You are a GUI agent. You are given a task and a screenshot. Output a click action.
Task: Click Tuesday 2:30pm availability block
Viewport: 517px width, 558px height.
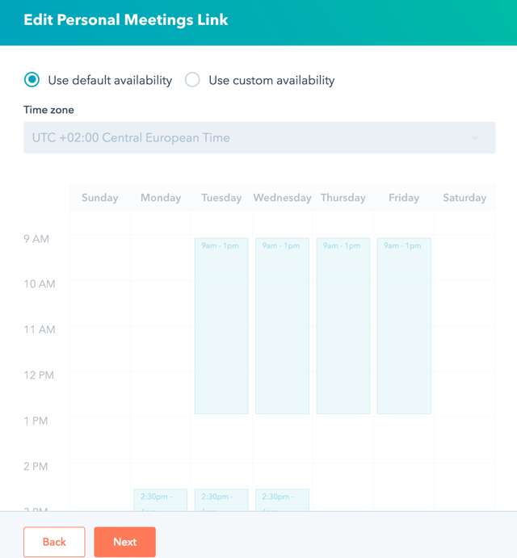click(221, 500)
